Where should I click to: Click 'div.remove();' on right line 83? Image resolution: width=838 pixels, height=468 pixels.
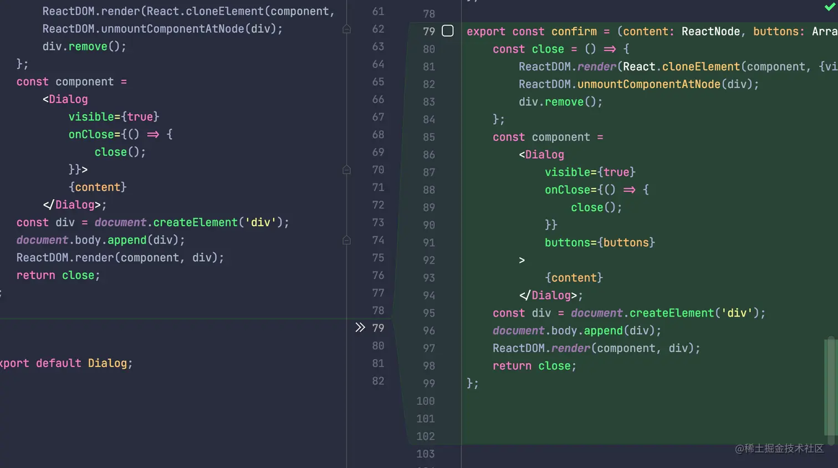(560, 102)
